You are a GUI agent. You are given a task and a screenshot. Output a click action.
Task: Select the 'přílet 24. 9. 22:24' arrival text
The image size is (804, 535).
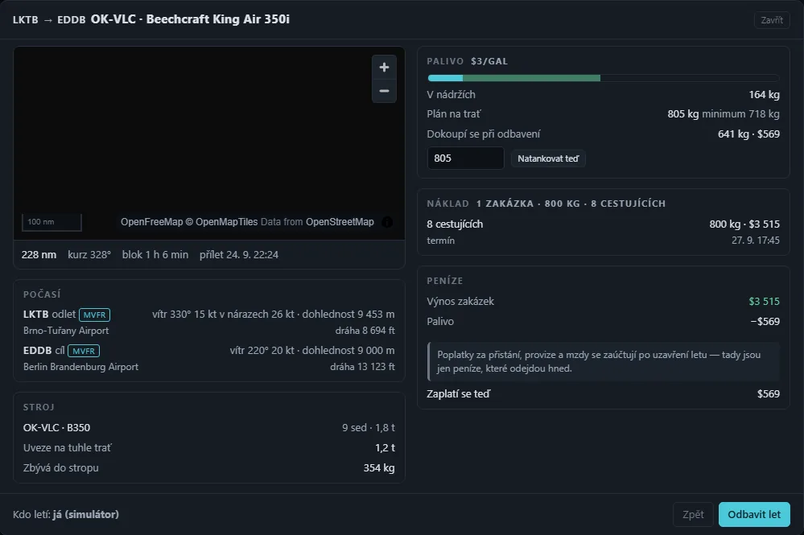[x=239, y=255]
